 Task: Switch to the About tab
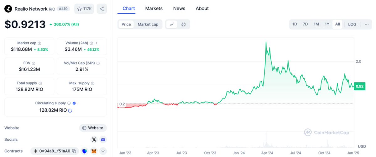pyautogui.click(x=202, y=8)
